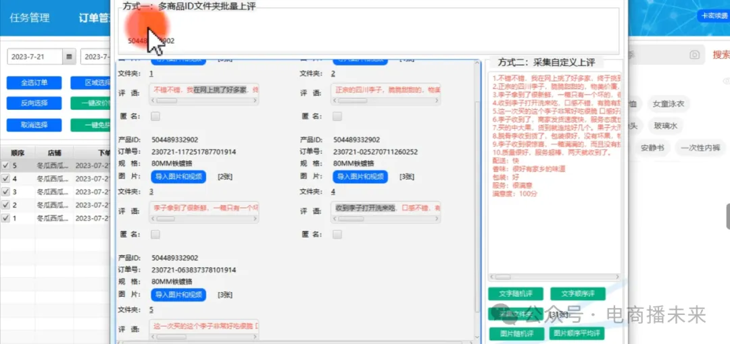Screen dimensions: 730x344
Task: Select the 女童泳衣 search tag
Action: click(668, 104)
